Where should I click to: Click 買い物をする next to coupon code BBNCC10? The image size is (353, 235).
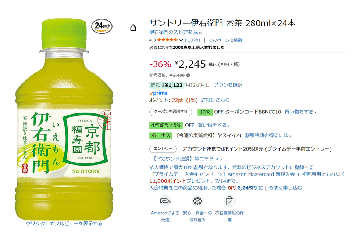coord(300,112)
